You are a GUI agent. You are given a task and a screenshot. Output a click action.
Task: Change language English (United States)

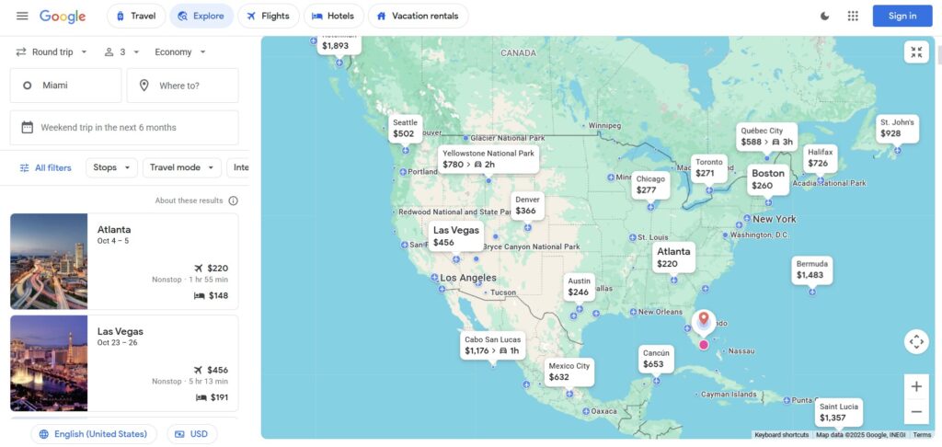tap(94, 434)
